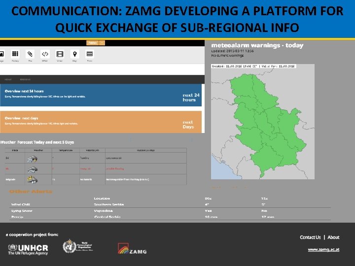Click the Central Serbia location
This screenshot has height=266, width=355.
(x=107, y=217)
